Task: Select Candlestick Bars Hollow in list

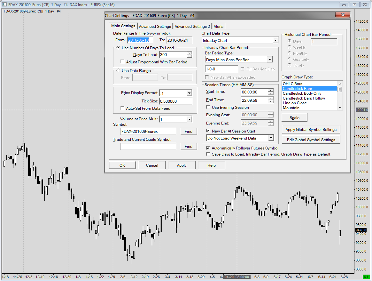Action: [304, 98]
